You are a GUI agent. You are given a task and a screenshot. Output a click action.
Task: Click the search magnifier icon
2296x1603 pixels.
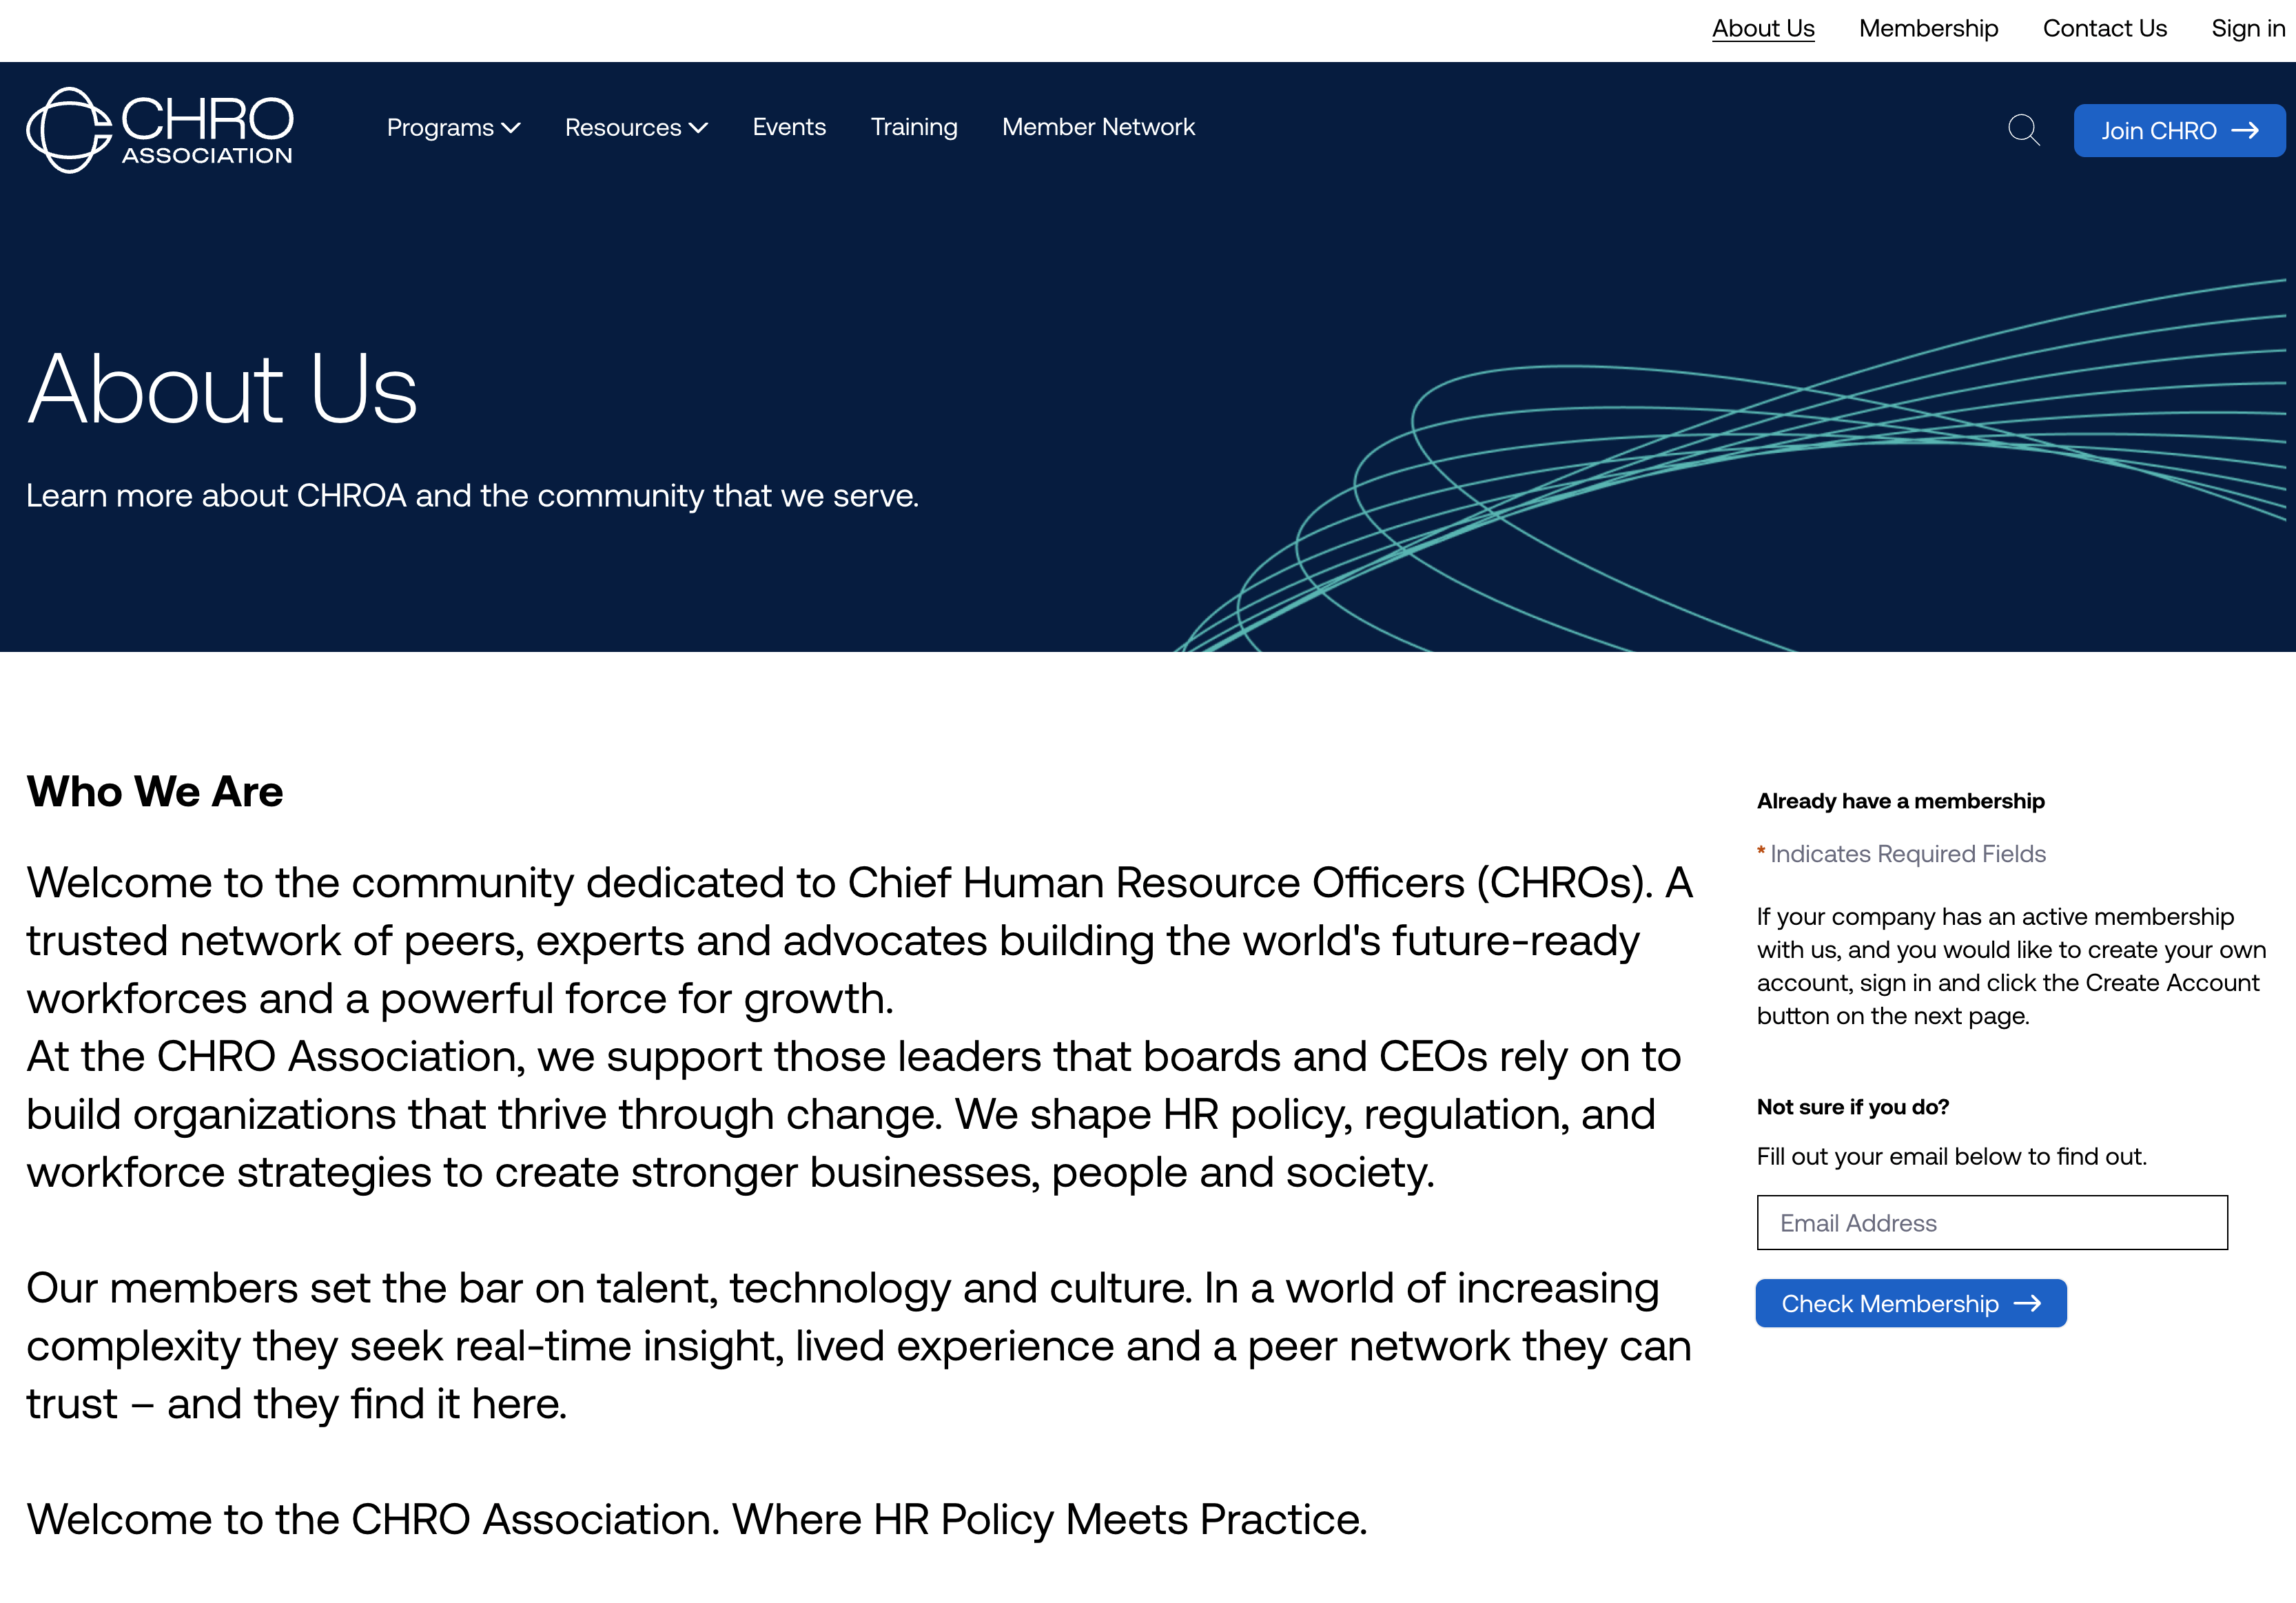[2023, 130]
